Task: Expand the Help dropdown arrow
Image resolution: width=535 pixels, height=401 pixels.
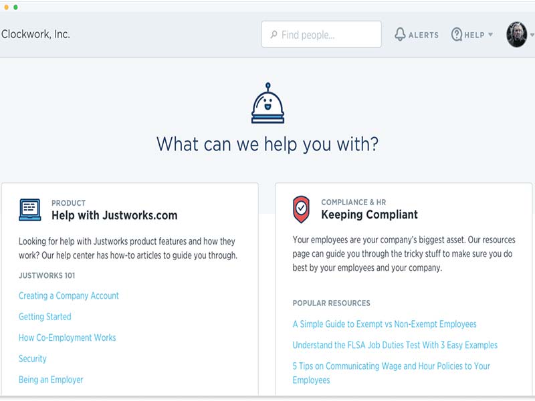Action: 490,35
